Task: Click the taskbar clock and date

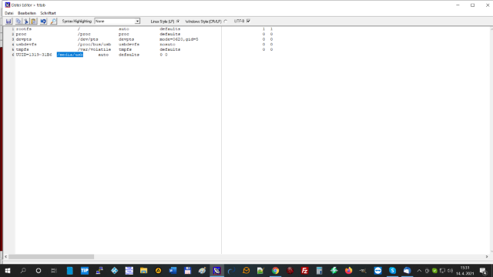Action: pyautogui.click(x=464, y=270)
